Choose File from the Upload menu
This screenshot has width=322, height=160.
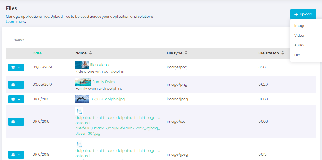[x=297, y=55]
